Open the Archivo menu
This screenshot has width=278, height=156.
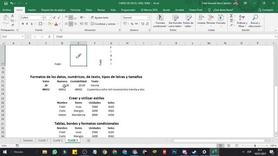pos(7,10)
